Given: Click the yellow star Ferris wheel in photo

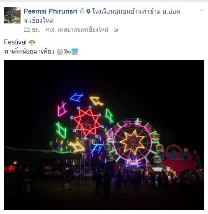Looking at the screenshot, I should [x=133, y=142].
